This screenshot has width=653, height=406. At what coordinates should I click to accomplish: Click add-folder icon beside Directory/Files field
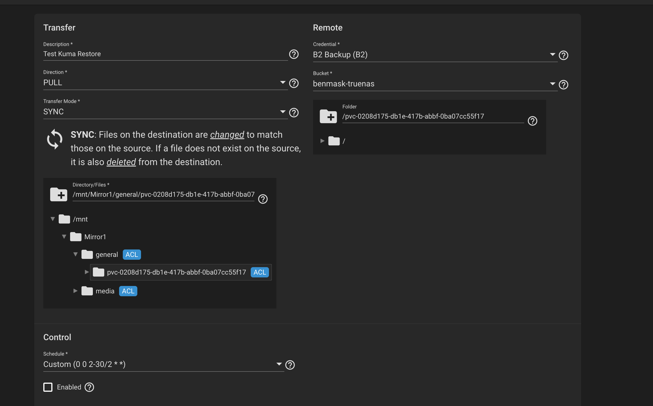(58, 195)
